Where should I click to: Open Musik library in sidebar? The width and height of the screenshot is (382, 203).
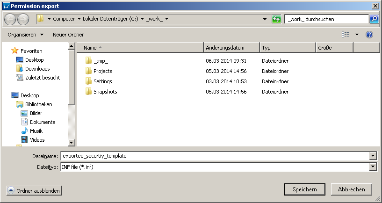tap(36, 131)
